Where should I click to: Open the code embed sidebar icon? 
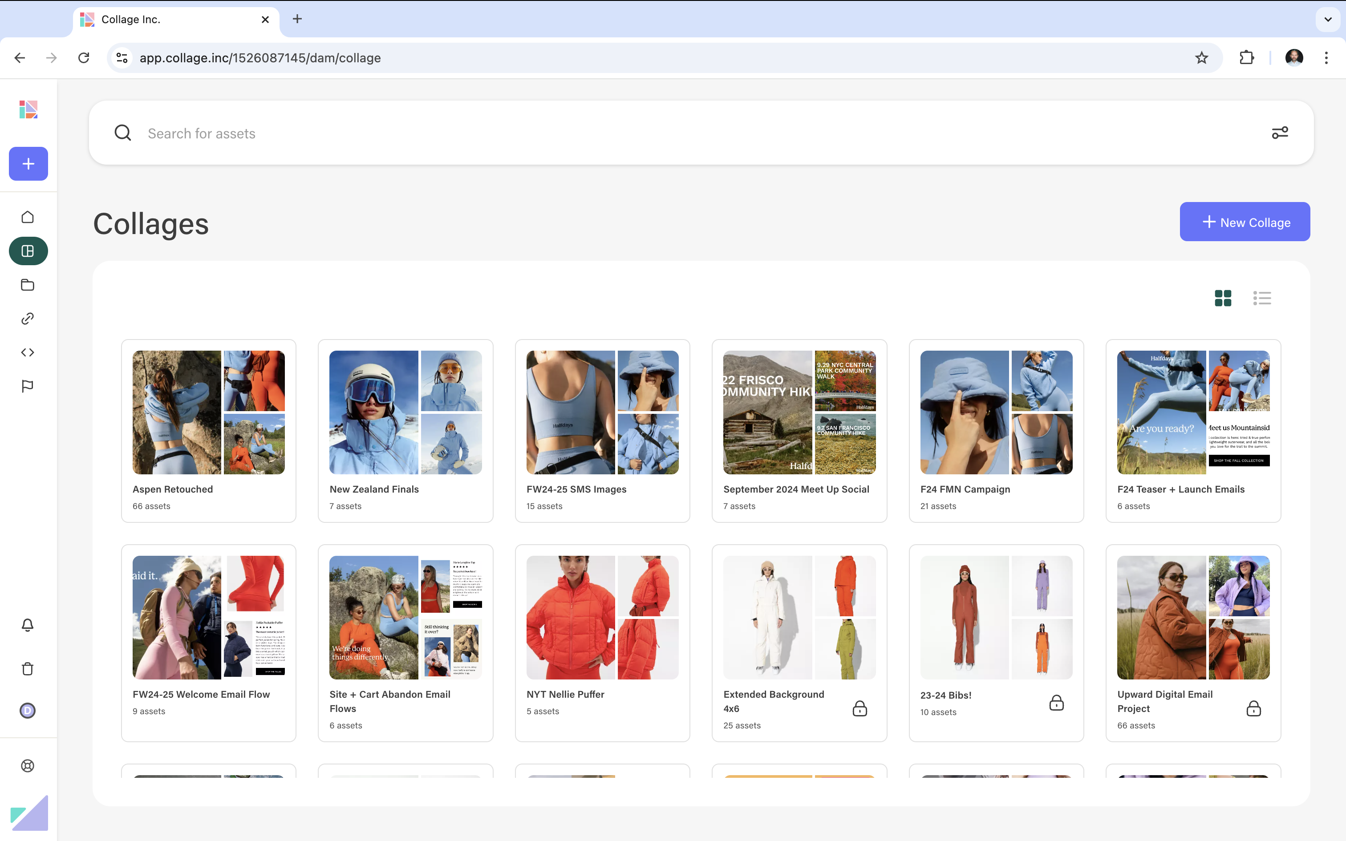pos(27,352)
